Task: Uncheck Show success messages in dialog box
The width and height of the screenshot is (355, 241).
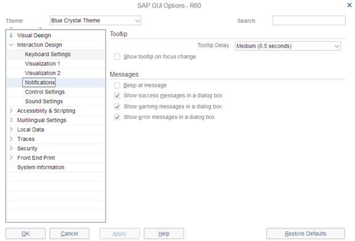Action: [x=117, y=96]
